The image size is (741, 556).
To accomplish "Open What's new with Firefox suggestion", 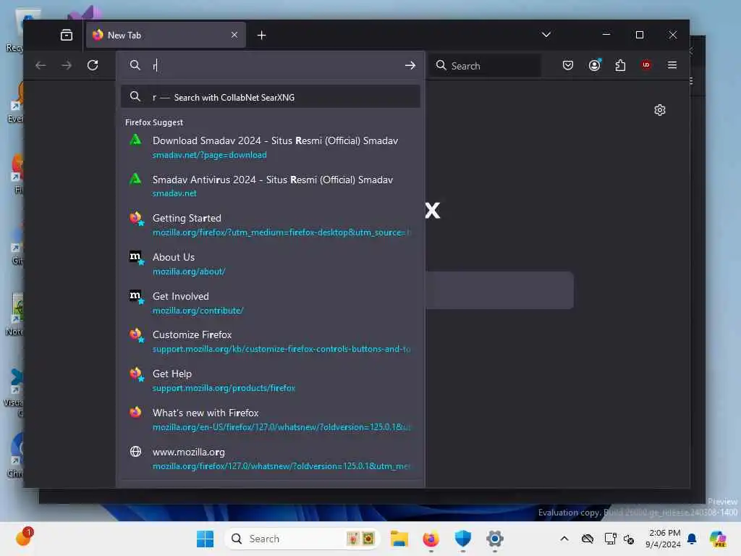I will coord(271,419).
